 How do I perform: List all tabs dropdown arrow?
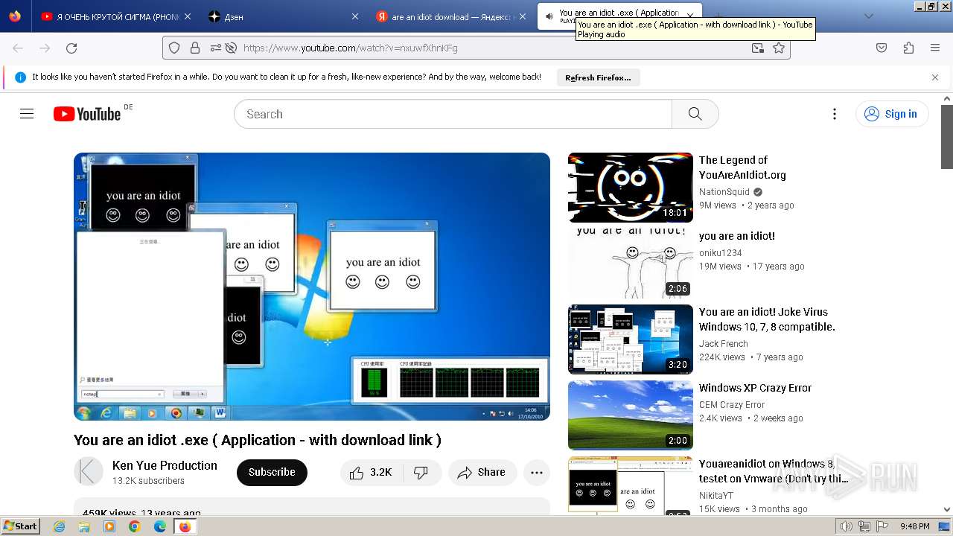868,16
